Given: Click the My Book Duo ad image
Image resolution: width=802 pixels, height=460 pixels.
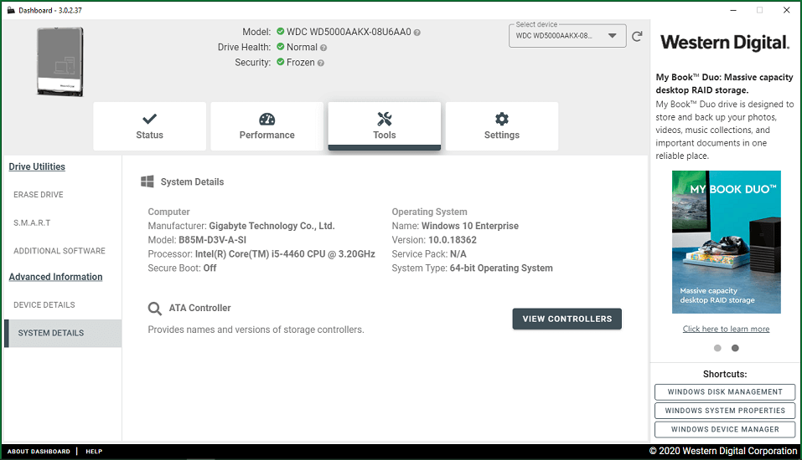Looking at the screenshot, I should (727, 242).
